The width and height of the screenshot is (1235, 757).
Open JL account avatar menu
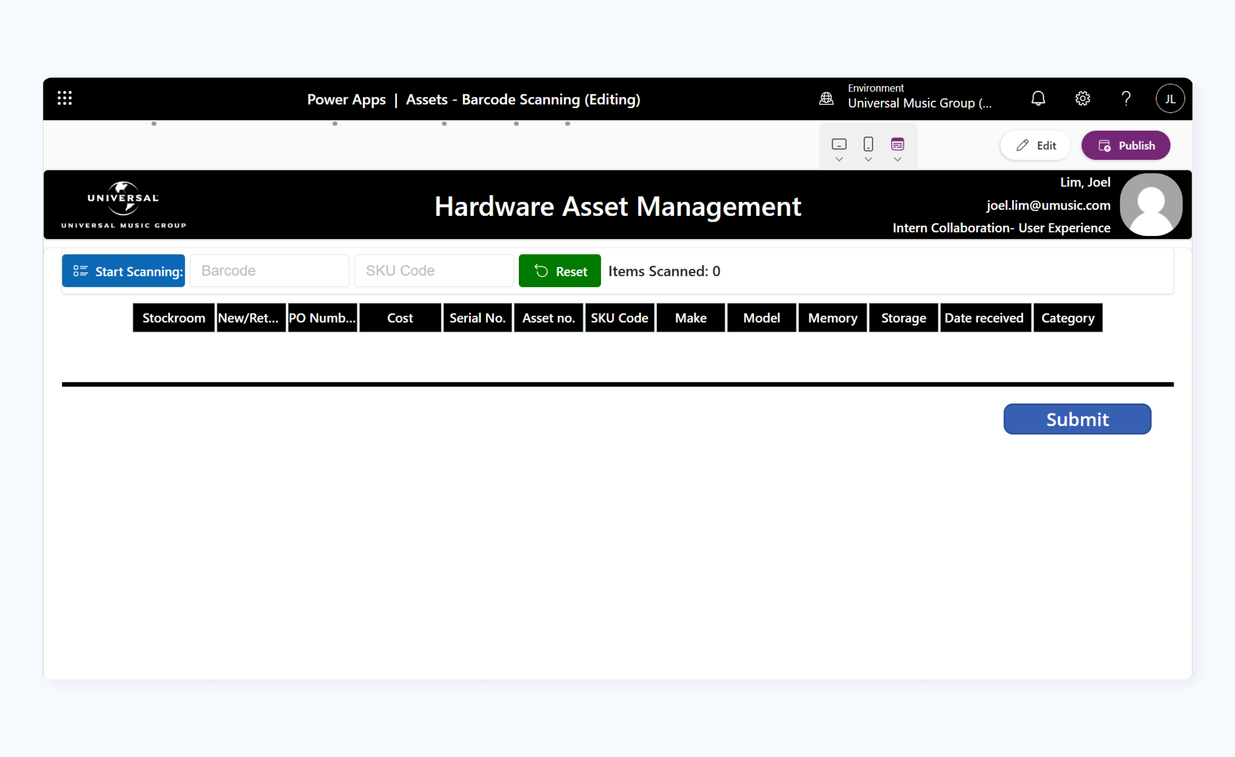(x=1170, y=99)
